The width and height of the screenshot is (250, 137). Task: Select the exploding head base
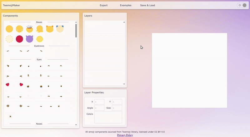coord(29,29)
